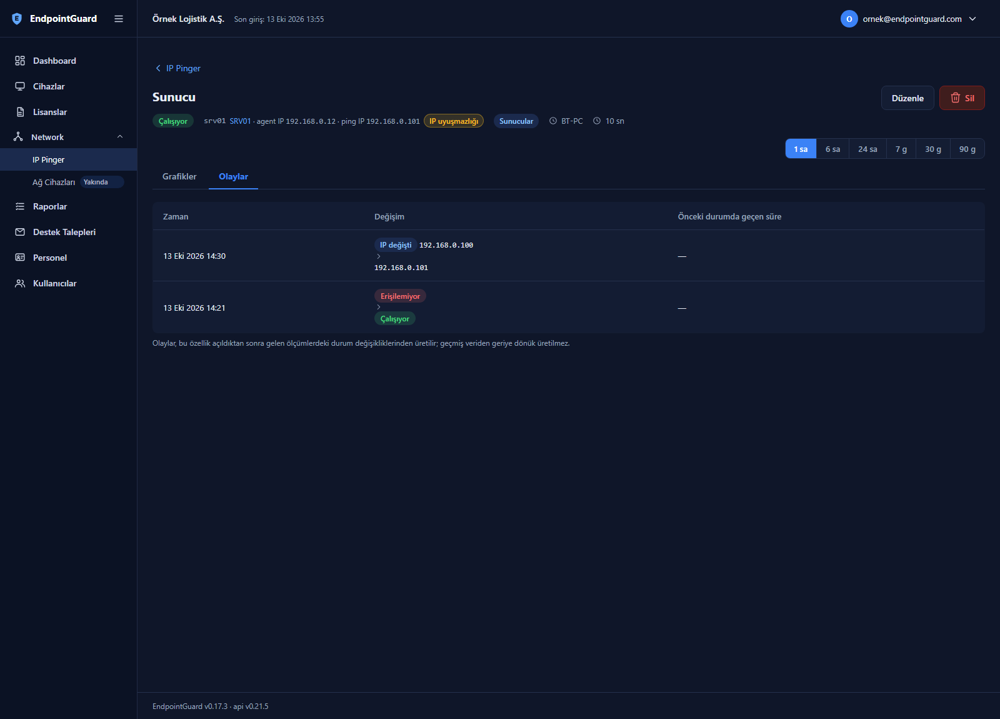The width and height of the screenshot is (1000, 719).
Task: Click the Destek Talepleri envelope icon
Action: (x=20, y=232)
